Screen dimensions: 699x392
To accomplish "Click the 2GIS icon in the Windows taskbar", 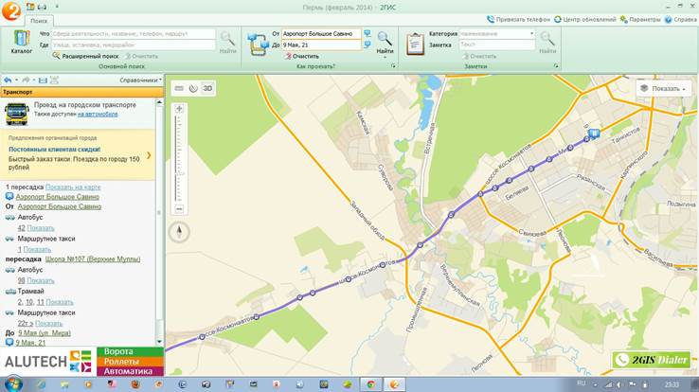I will pyautogui.click(x=394, y=384).
